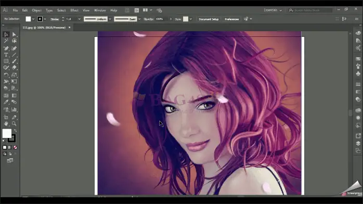Open the File menu

pos(15,10)
